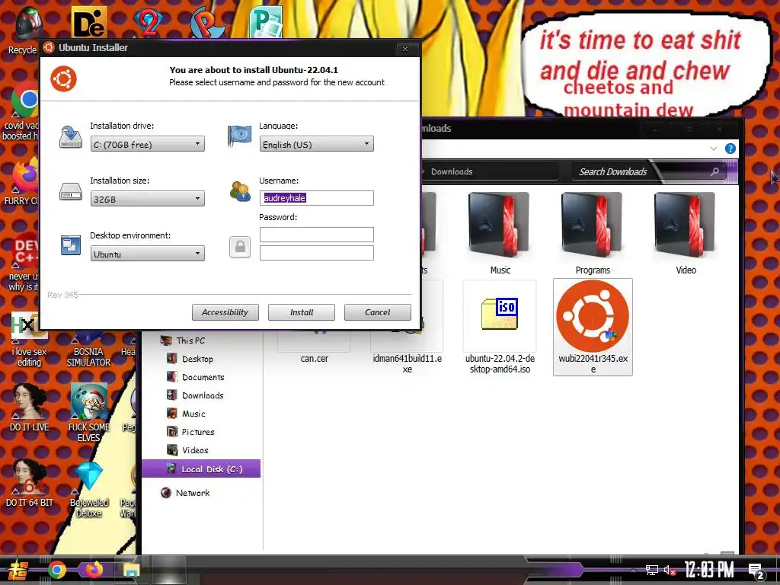The width and height of the screenshot is (780, 585).
Task: Open the De desktop icon at top
Action: point(88,23)
